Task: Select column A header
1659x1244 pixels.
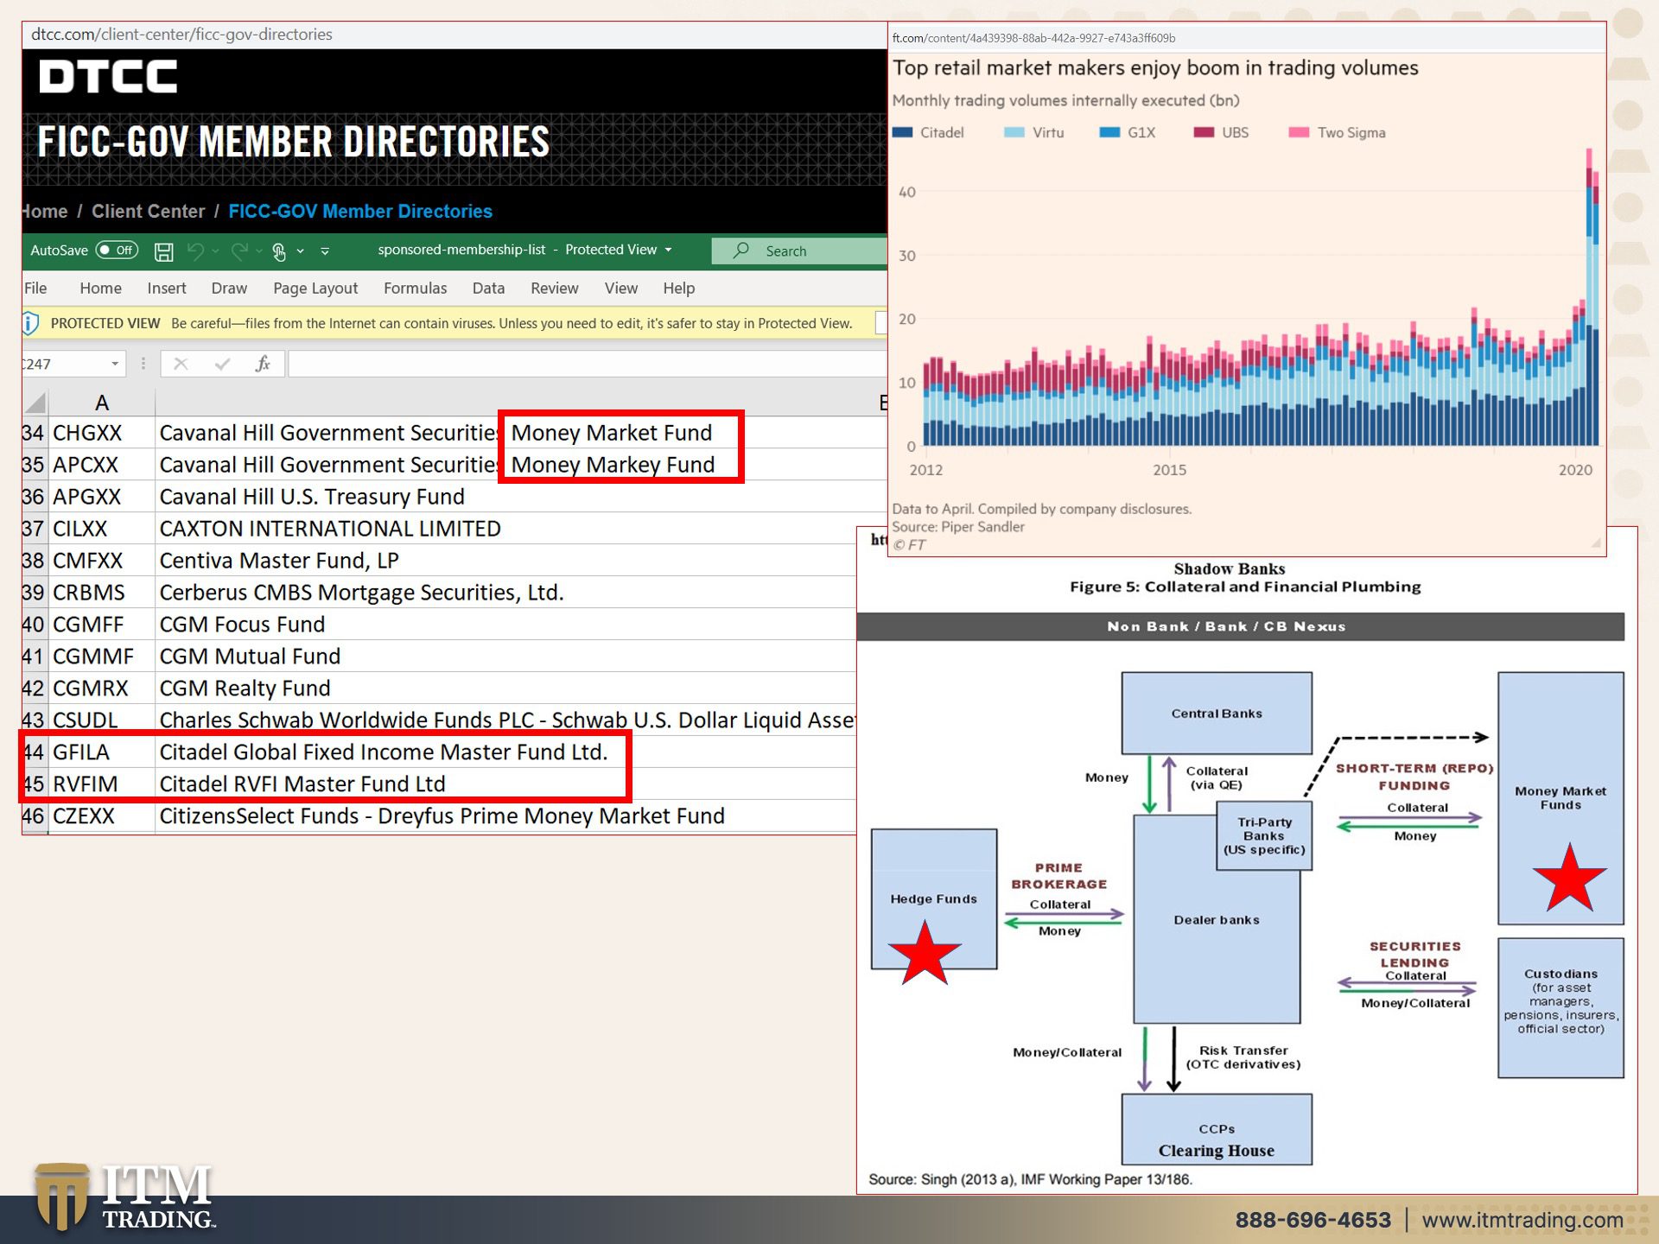Action: (102, 403)
